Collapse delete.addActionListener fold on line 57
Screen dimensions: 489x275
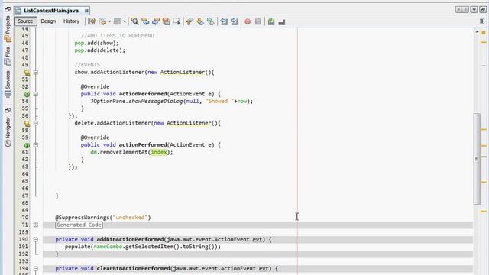pos(36,123)
